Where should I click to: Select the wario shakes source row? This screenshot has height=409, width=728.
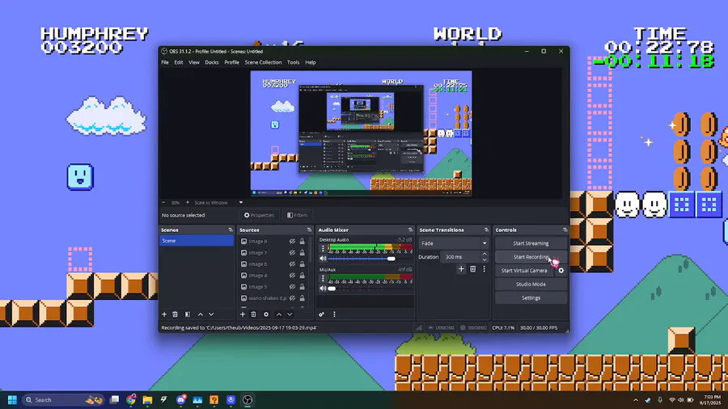[273, 298]
